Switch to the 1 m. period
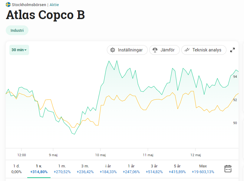244x181 pixels. (x=62, y=169)
